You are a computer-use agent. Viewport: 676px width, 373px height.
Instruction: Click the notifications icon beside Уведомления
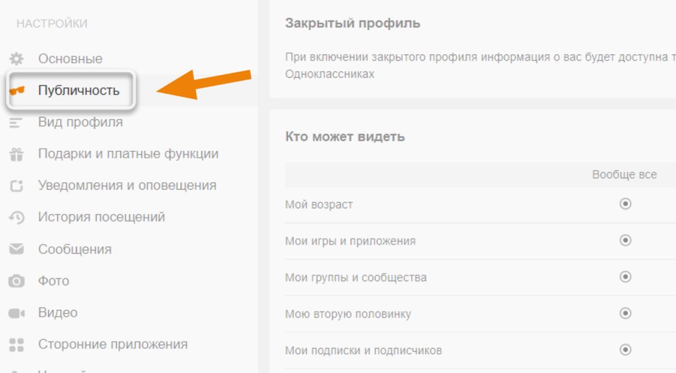click(x=16, y=186)
